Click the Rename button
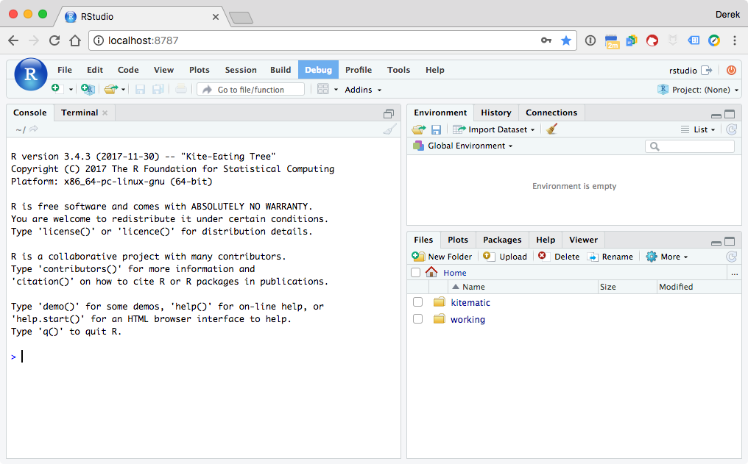 pyautogui.click(x=610, y=257)
